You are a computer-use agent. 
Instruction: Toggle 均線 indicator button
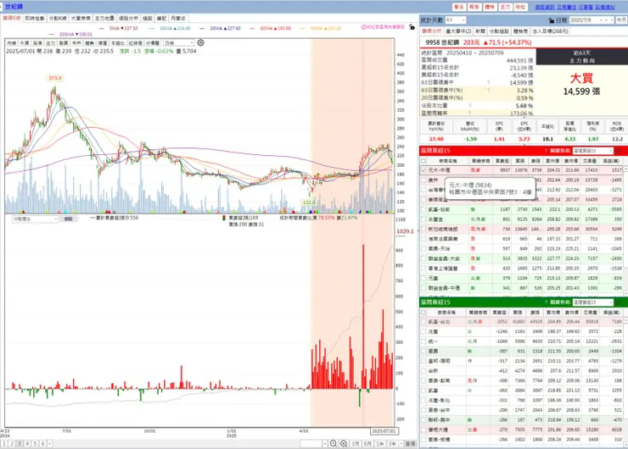pos(12,42)
